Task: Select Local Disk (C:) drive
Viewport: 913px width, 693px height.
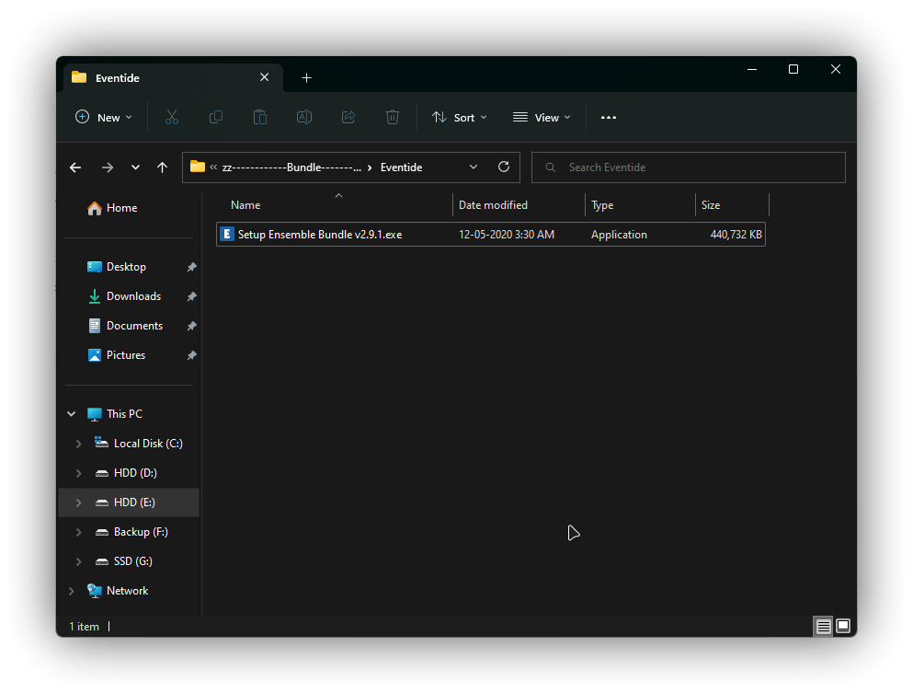Action: click(x=139, y=444)
